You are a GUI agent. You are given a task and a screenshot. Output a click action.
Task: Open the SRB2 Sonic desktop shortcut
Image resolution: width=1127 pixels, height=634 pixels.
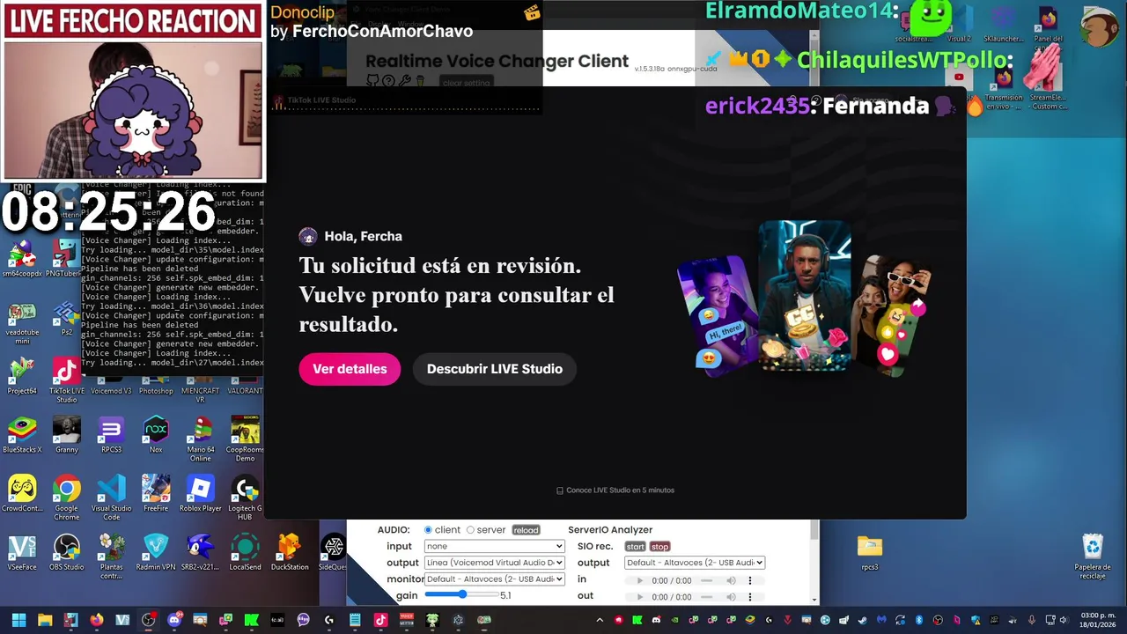(201, 552)
